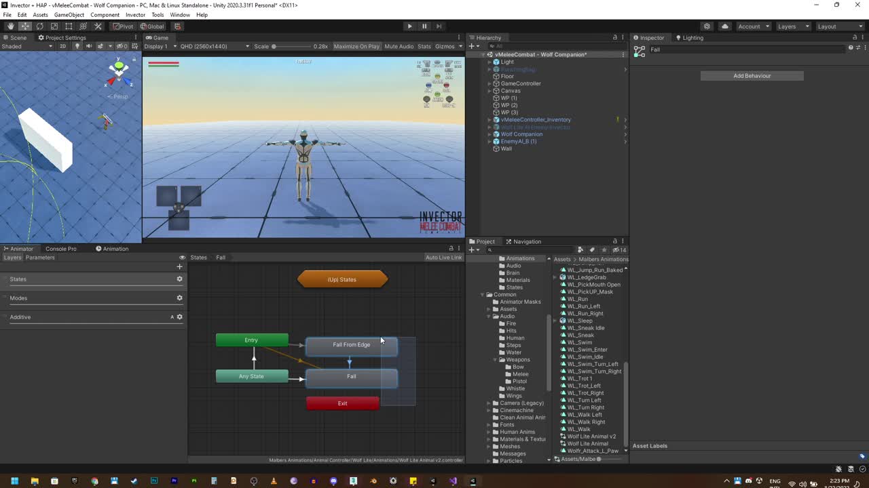Select the Rect Transform tool
Viewport: 869px width, 488px height.
(69, 26)
